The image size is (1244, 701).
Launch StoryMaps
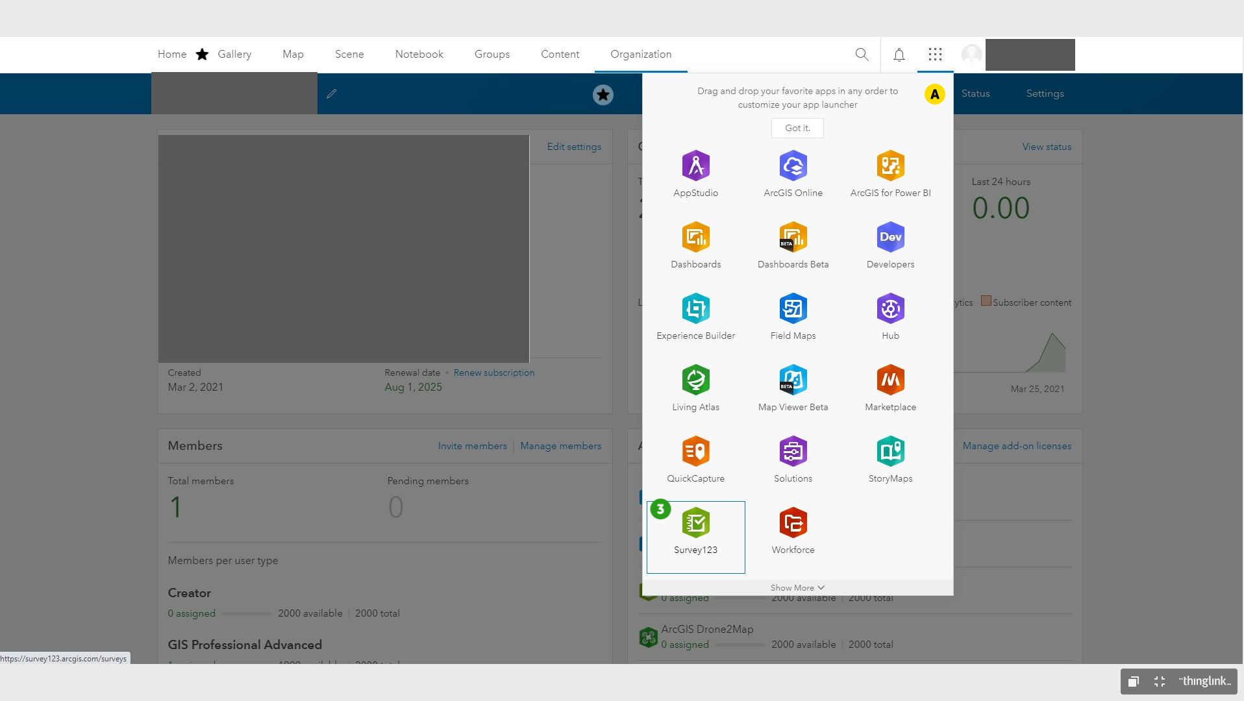click(890, 460)
